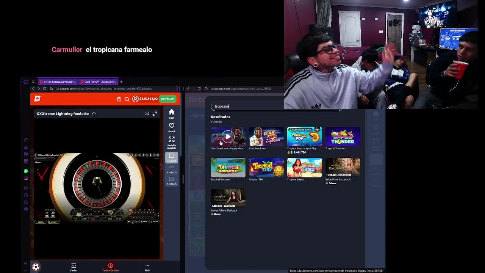Select the 2 JUEGOS layout
This screenshot has height=273, width=485.
pos(172,169)
